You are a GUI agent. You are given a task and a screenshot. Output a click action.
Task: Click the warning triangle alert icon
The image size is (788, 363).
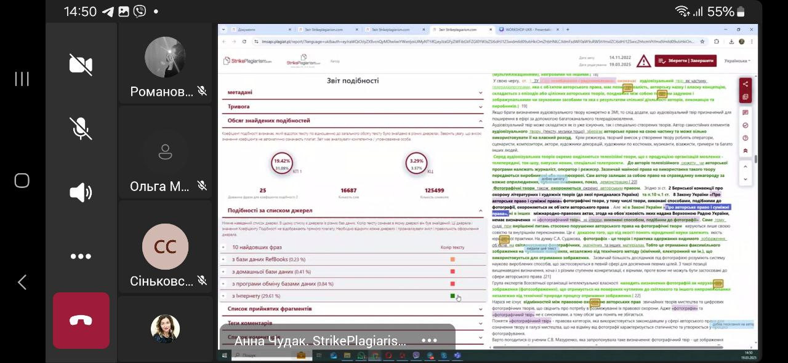643,61
